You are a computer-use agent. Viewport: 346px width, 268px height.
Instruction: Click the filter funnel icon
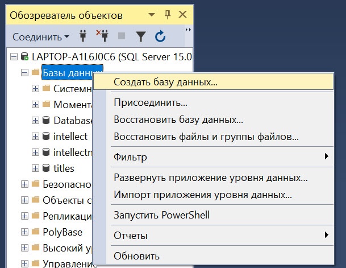[141, 37]
